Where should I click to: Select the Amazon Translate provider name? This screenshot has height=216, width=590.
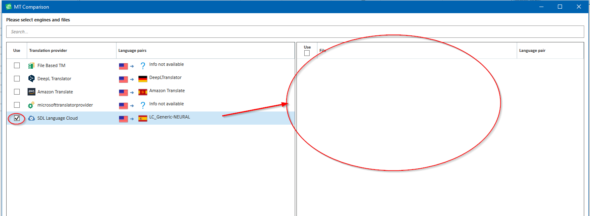click(x=55, y=92)
